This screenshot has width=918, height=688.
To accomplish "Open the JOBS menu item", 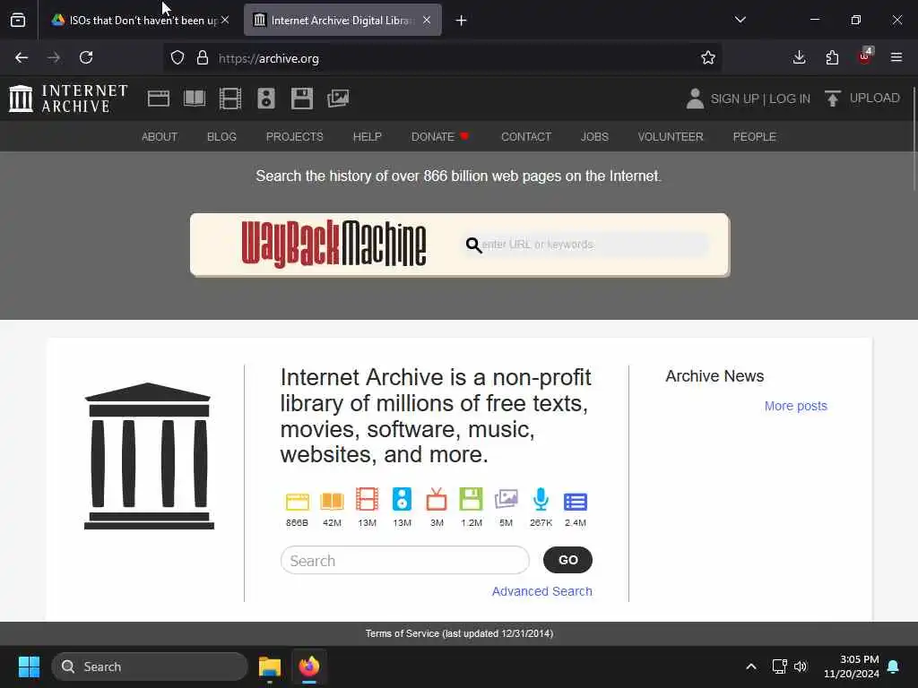I will (x=594, y=136).
